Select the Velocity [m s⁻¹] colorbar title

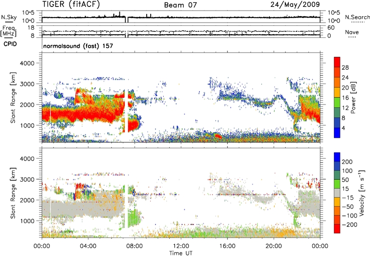361,193
